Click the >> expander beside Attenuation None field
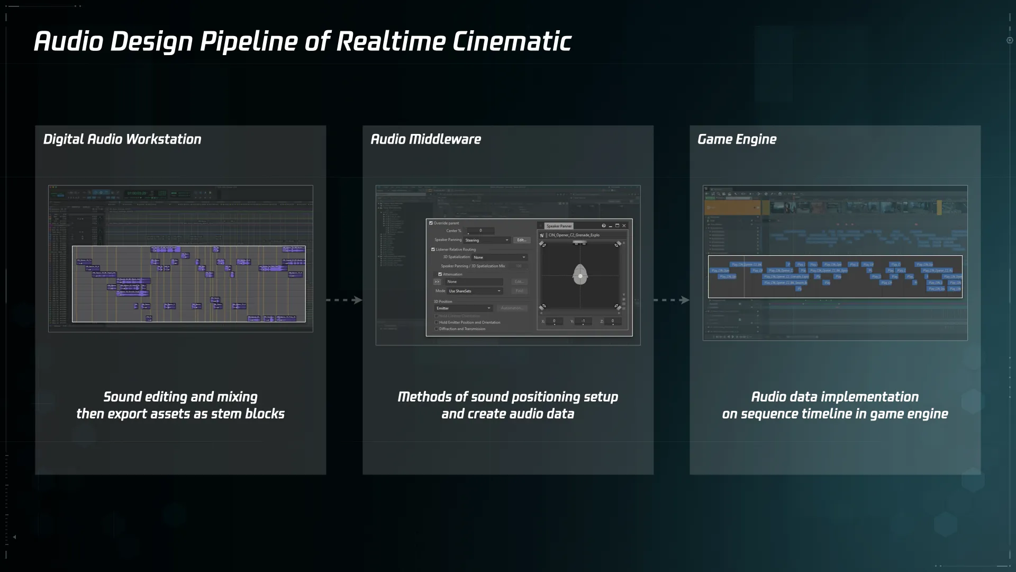 point(437,282)
